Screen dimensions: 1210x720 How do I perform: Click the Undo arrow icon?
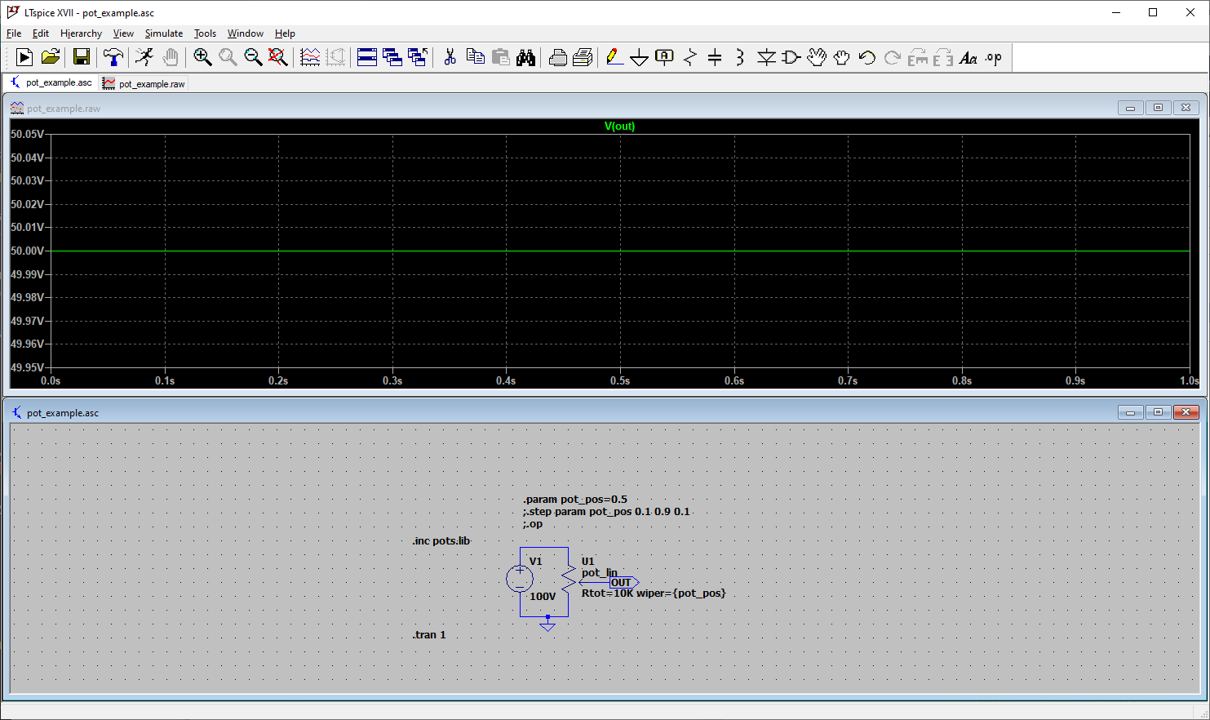click(x=867, y=57)
